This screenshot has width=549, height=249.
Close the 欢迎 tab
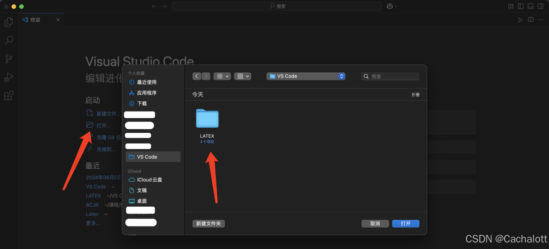point(58,20)
